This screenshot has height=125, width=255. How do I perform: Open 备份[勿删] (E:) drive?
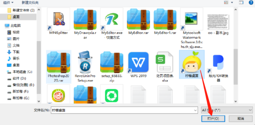pos(21,85)
